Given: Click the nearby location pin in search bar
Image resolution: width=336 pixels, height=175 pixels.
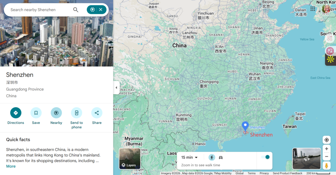Looking at the screenshot, I should click(93, 9).
